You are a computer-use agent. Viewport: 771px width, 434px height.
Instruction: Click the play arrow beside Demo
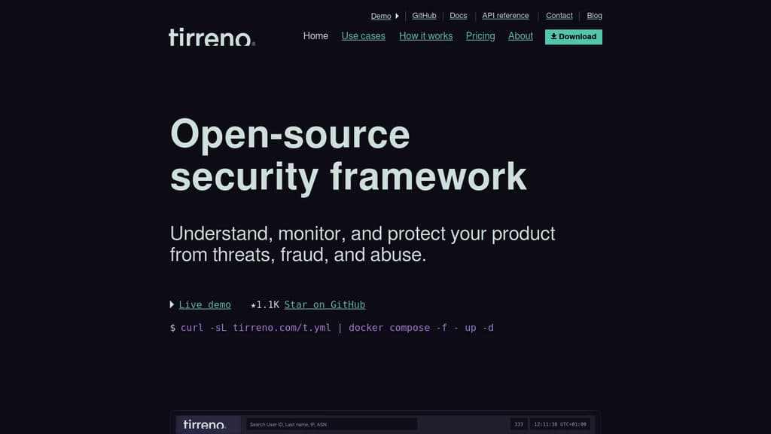pyautogui.click(x=397, y=16)
